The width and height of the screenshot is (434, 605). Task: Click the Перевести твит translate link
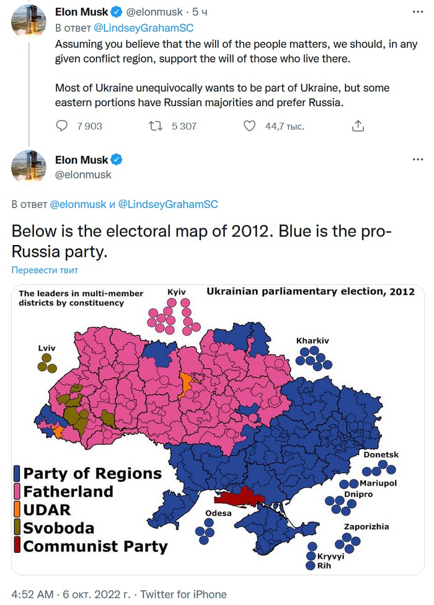pos(45,270)
